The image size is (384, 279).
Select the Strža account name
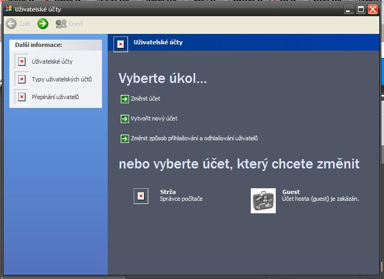click(x=168, y=192)
